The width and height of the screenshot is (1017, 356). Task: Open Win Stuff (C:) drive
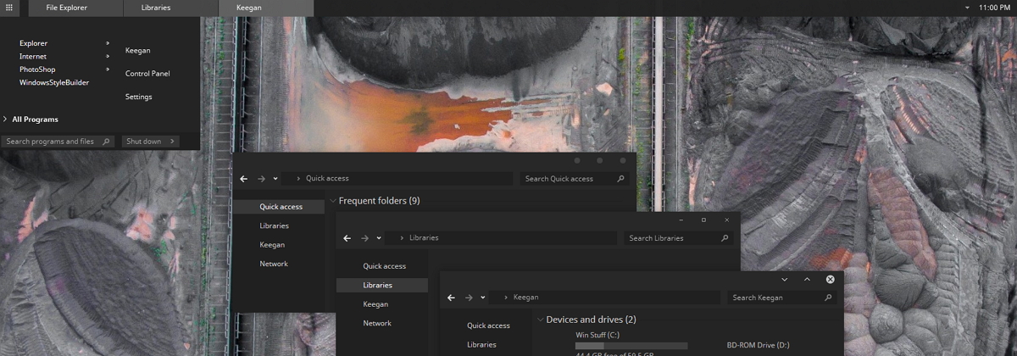tap(597, 335)
